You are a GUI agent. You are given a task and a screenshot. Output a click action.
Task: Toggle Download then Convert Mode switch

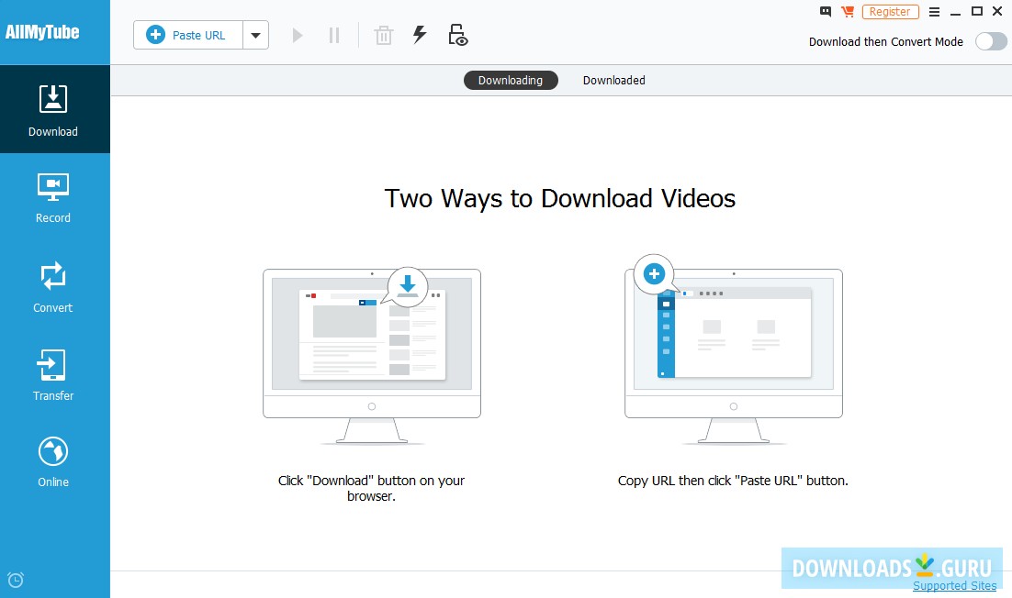pos(992,42)
